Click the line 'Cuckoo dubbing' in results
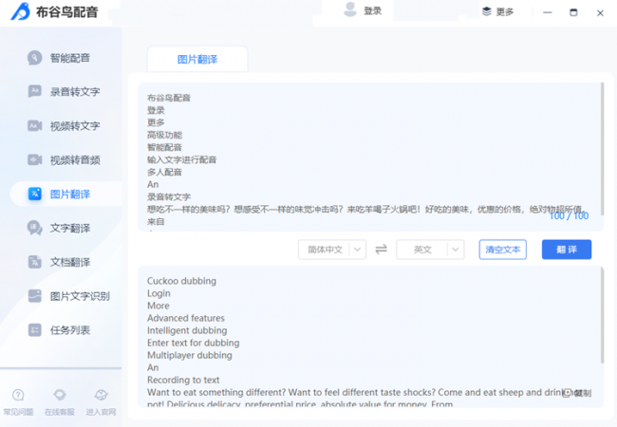 coord(182,281)
